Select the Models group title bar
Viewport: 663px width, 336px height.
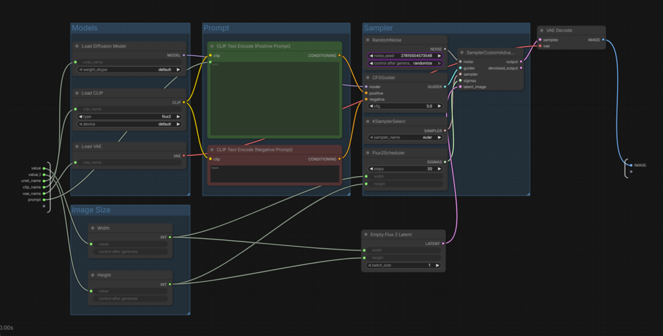click(x=129, y=28)
